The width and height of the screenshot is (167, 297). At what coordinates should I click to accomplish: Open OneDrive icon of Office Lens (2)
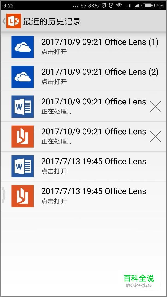tap(22, 77)
